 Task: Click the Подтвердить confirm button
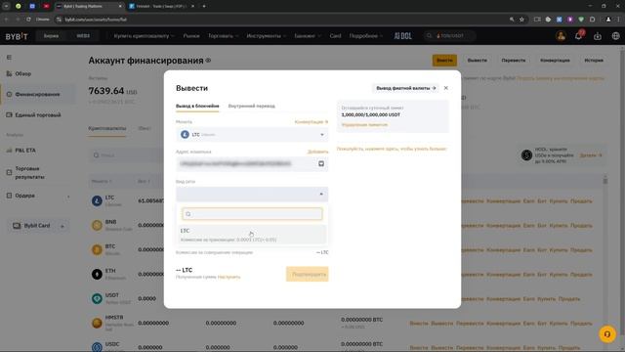click(x=308, y=274)
